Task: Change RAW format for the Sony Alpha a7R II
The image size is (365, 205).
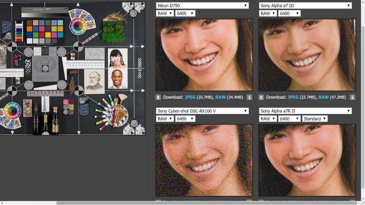Action: coord(268,119)
